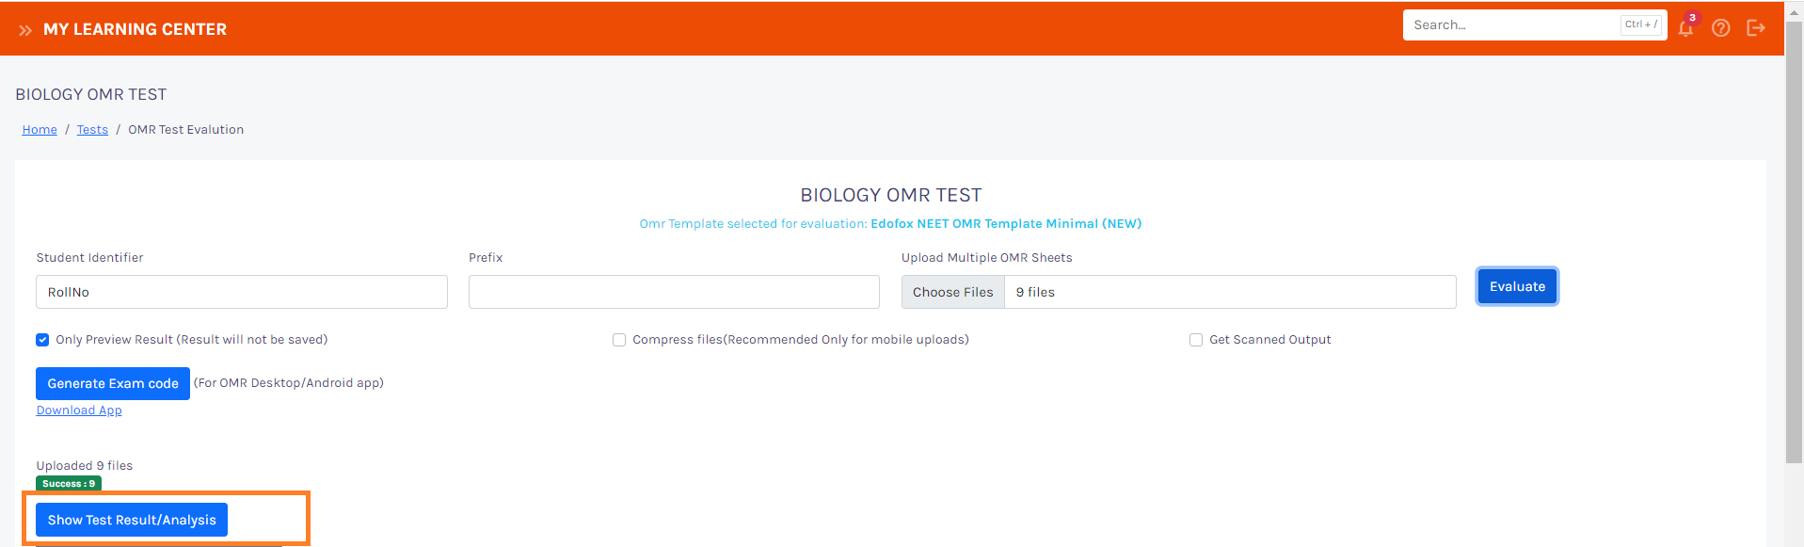This screenshot has width=1804, height=547.
Task: Click the Choose Files button
Action: (952, 292)
